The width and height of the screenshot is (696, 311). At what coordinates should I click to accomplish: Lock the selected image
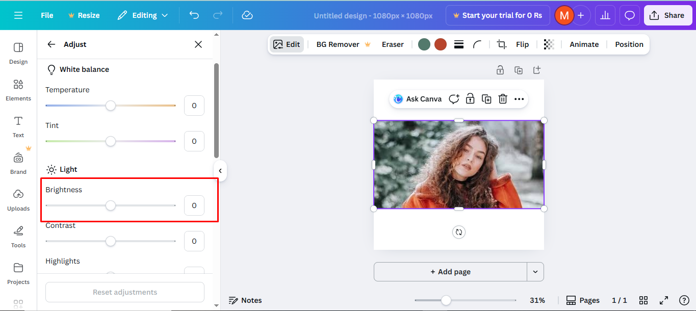(470, 98)
